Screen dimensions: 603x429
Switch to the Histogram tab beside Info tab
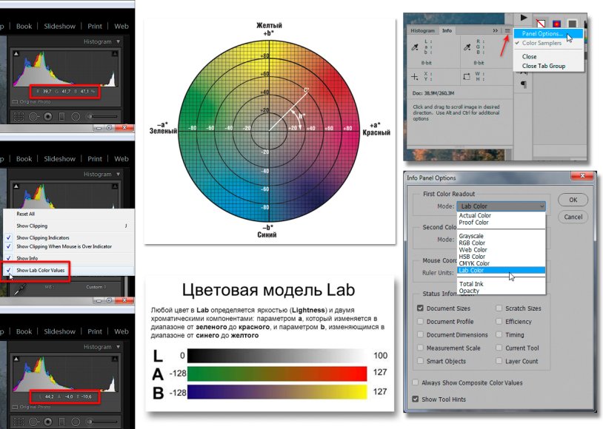(422, 31)
